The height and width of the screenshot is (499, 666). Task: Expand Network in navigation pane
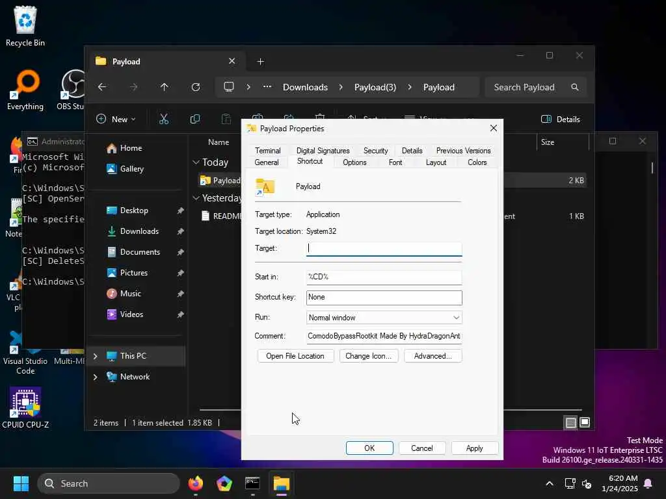point(96,377)
